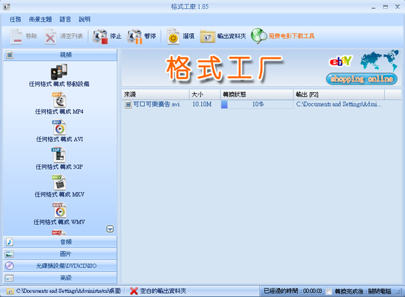Click the Video section film icon
405x297 pixels.
pos(10,55)
